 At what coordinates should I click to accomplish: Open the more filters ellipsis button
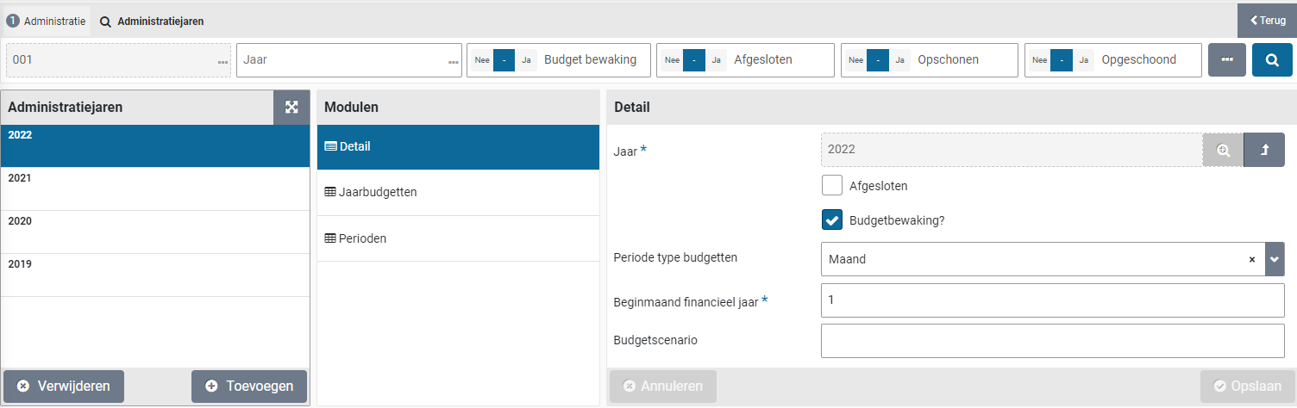point(1226,60)
